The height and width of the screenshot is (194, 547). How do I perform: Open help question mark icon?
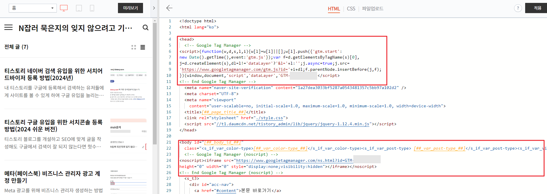[x=518, y=8]
